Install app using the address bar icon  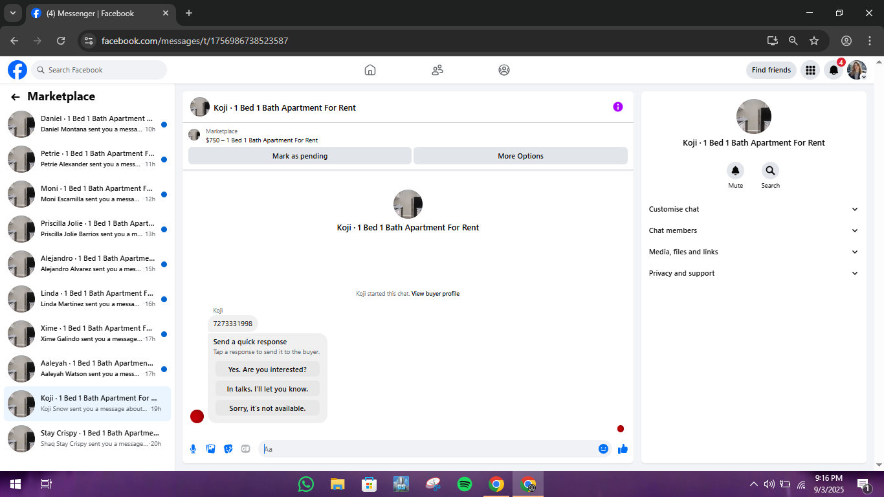click(773, 41)
